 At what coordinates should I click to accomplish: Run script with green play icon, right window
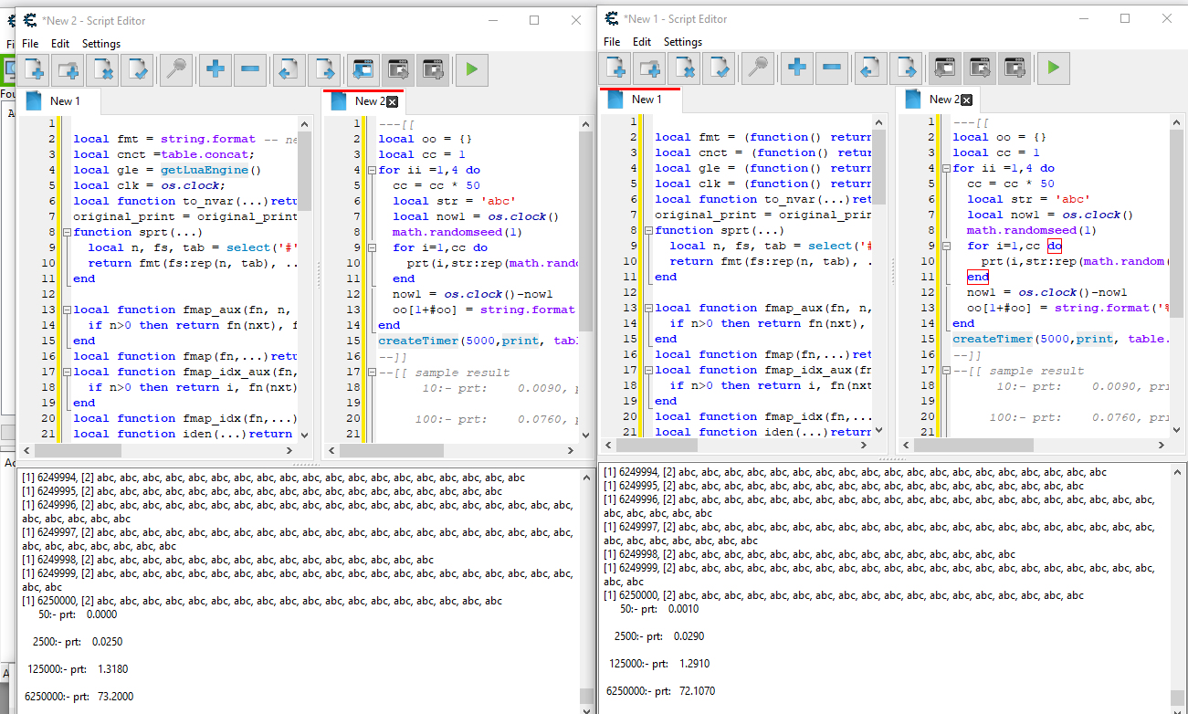pyautogui.click(x=1053, y=68)
